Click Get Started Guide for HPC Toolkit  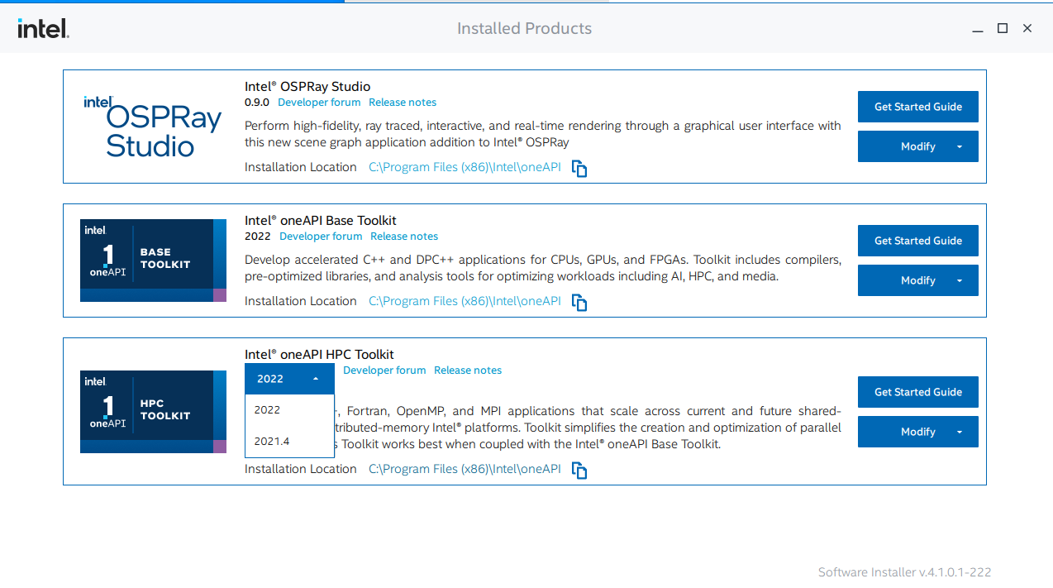tap(917, 392)
